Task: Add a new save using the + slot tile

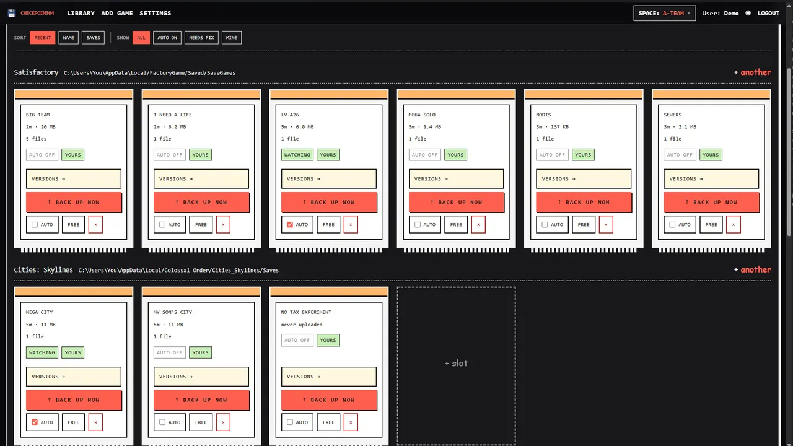Action: (x=456, y=365)
